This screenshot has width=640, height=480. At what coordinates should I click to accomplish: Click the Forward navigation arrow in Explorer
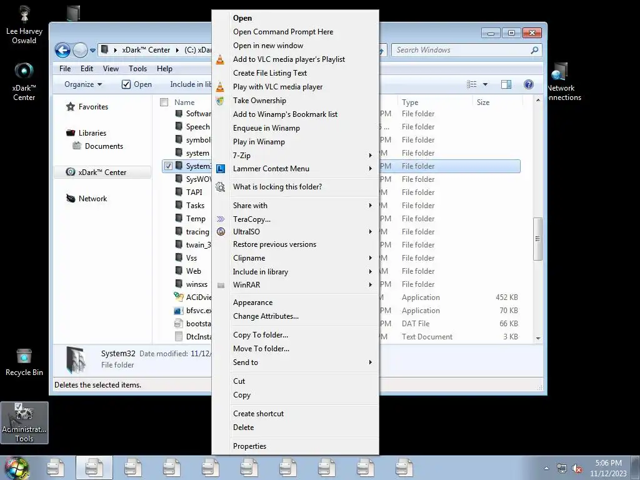click(x=80, y=50)
